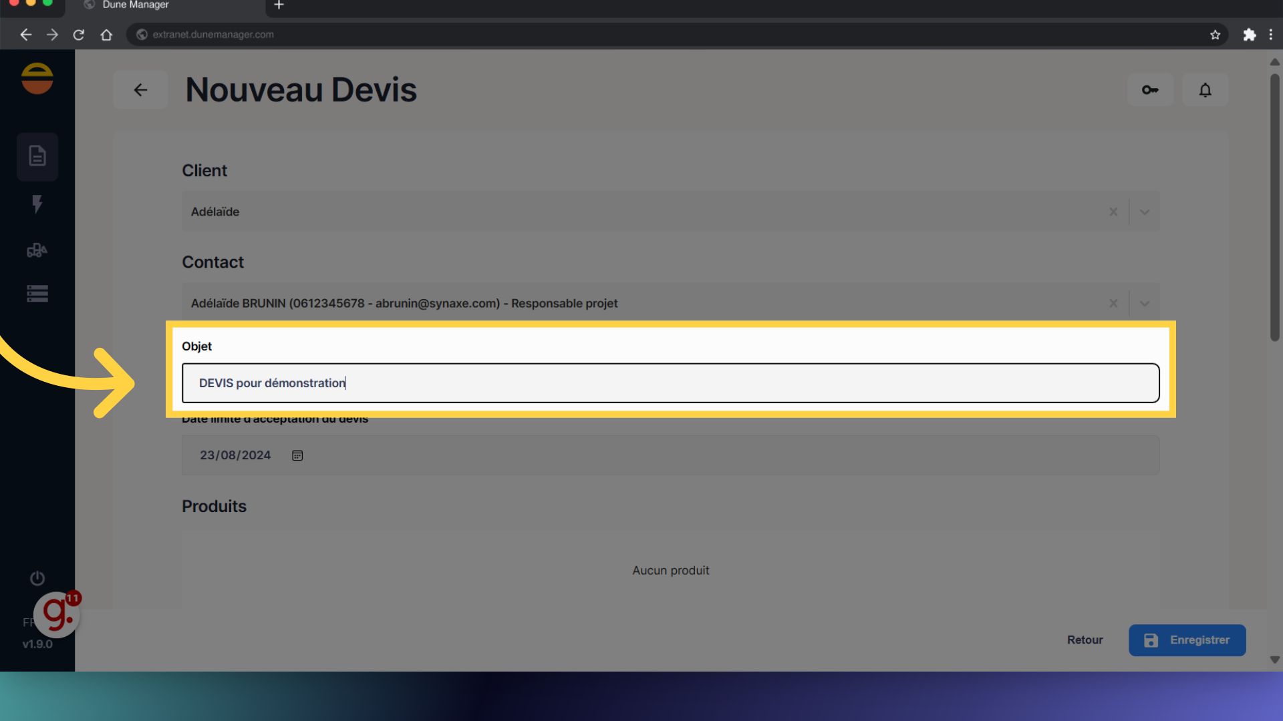This screenshot has height=721, width=1283.
Task: Click the lightning bolt sidebar icon
Action: [x=37, y=204]
